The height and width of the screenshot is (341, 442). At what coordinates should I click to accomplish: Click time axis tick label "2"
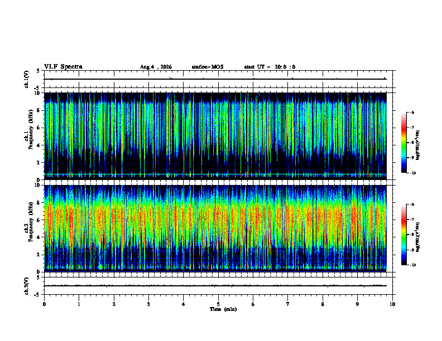(114, 304)
